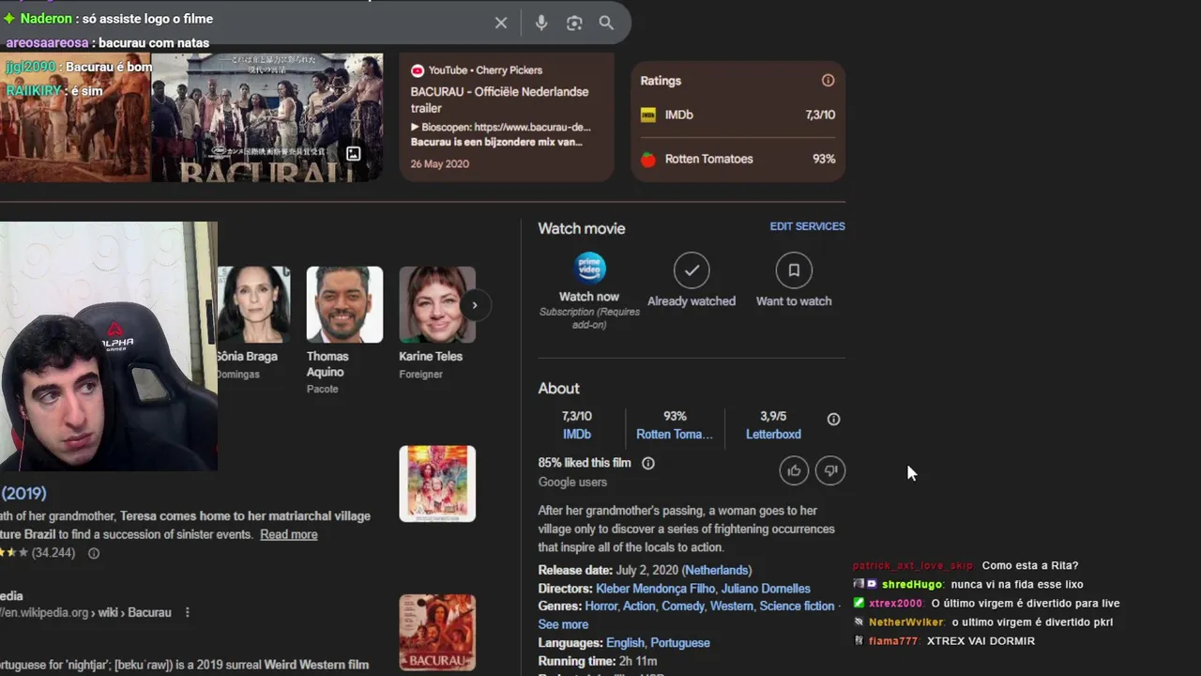Open Letterboxd link in About section
1201x676 pixels.
tap(773, 435)
